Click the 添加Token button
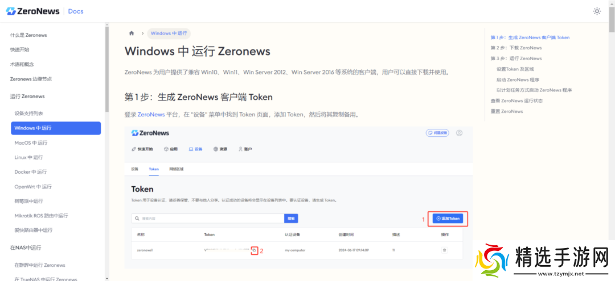The height and width of the screenshot is (281, 615). (x=447, y=219)
